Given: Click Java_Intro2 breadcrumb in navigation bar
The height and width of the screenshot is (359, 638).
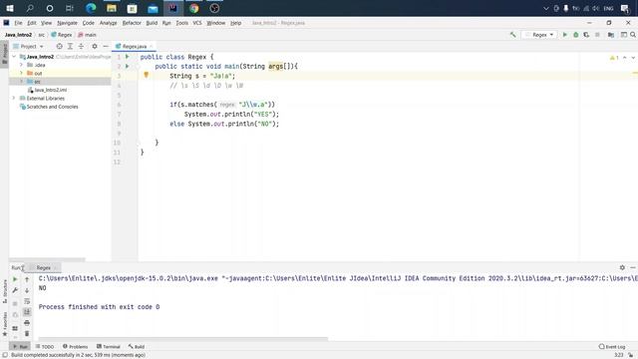Looking at the screenshot, I should point(18,35).
